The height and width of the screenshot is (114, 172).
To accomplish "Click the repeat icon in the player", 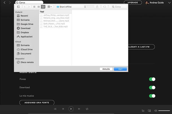I will coord(87,109).
